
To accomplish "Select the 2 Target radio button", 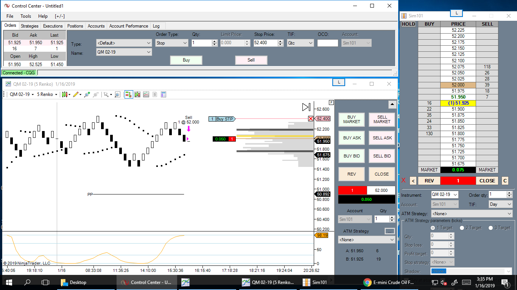I will (462, 228).
